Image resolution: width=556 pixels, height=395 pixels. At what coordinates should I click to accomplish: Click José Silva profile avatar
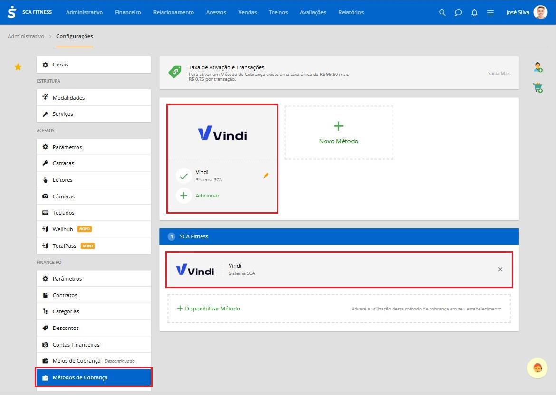click(540, 12)
